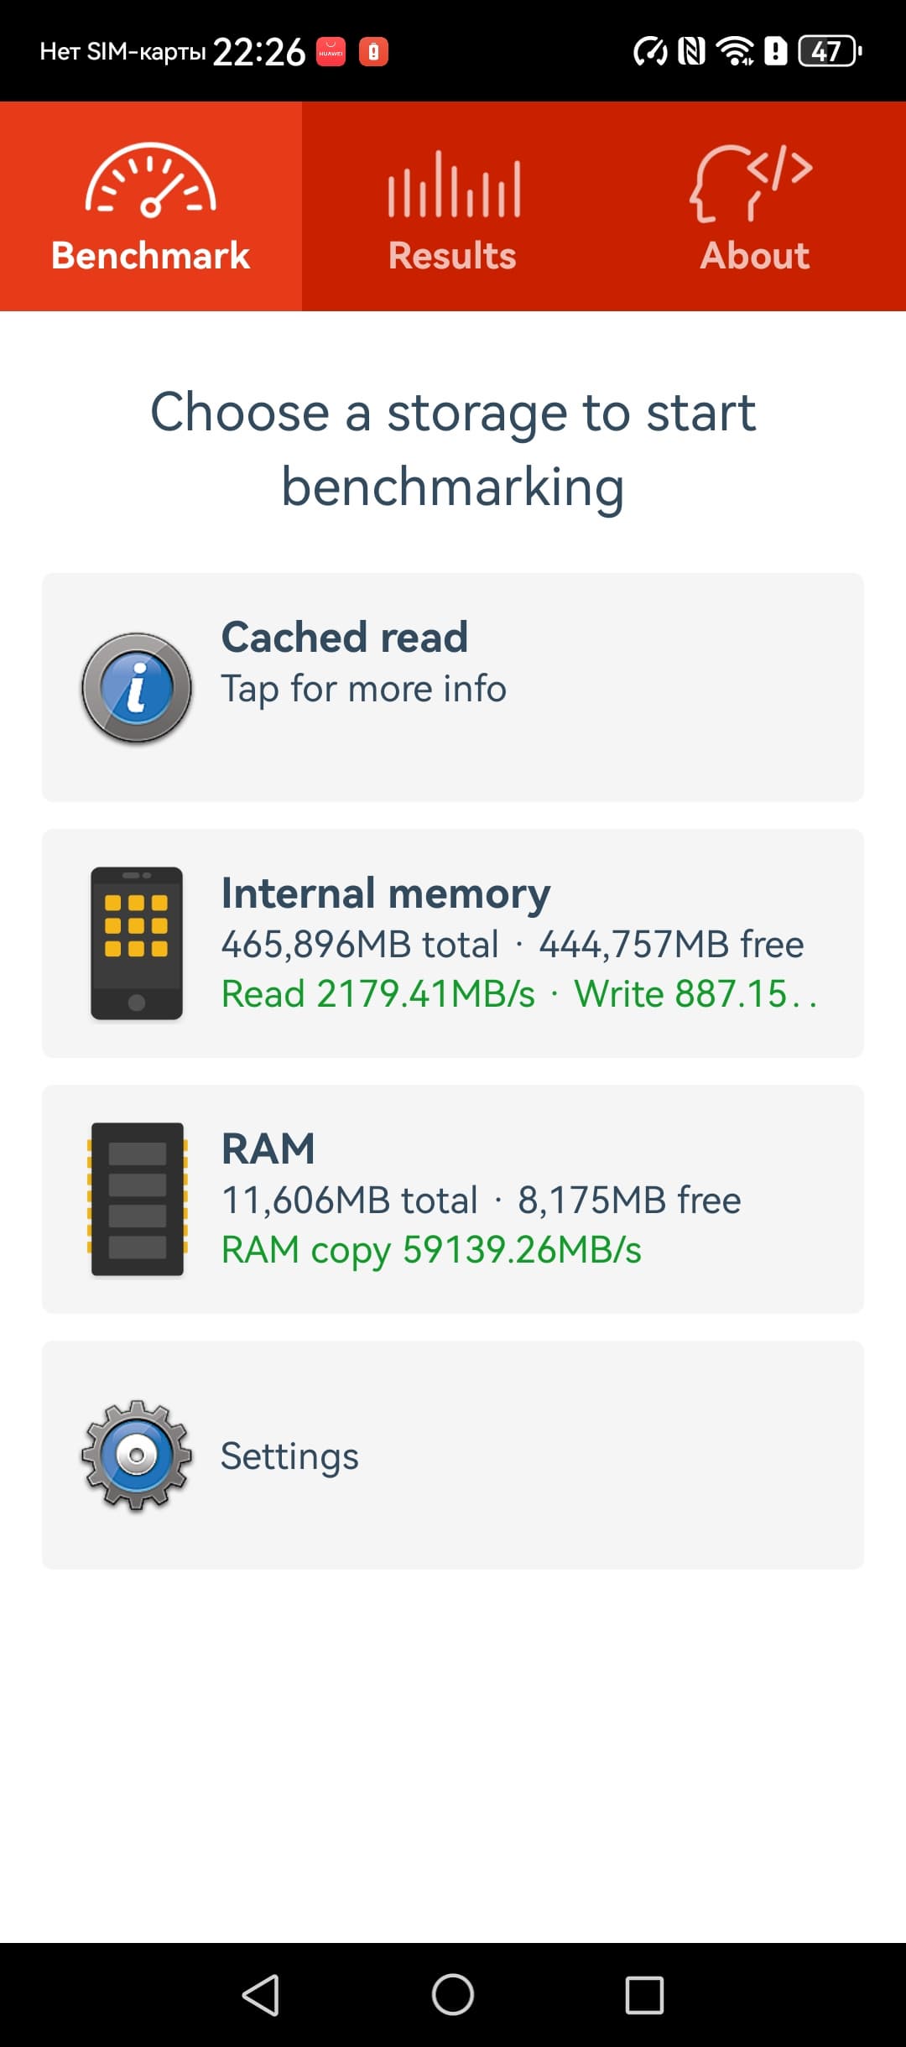Tap the Settings gear icon
This screenshot has width=906, height=2047.
137,1456
